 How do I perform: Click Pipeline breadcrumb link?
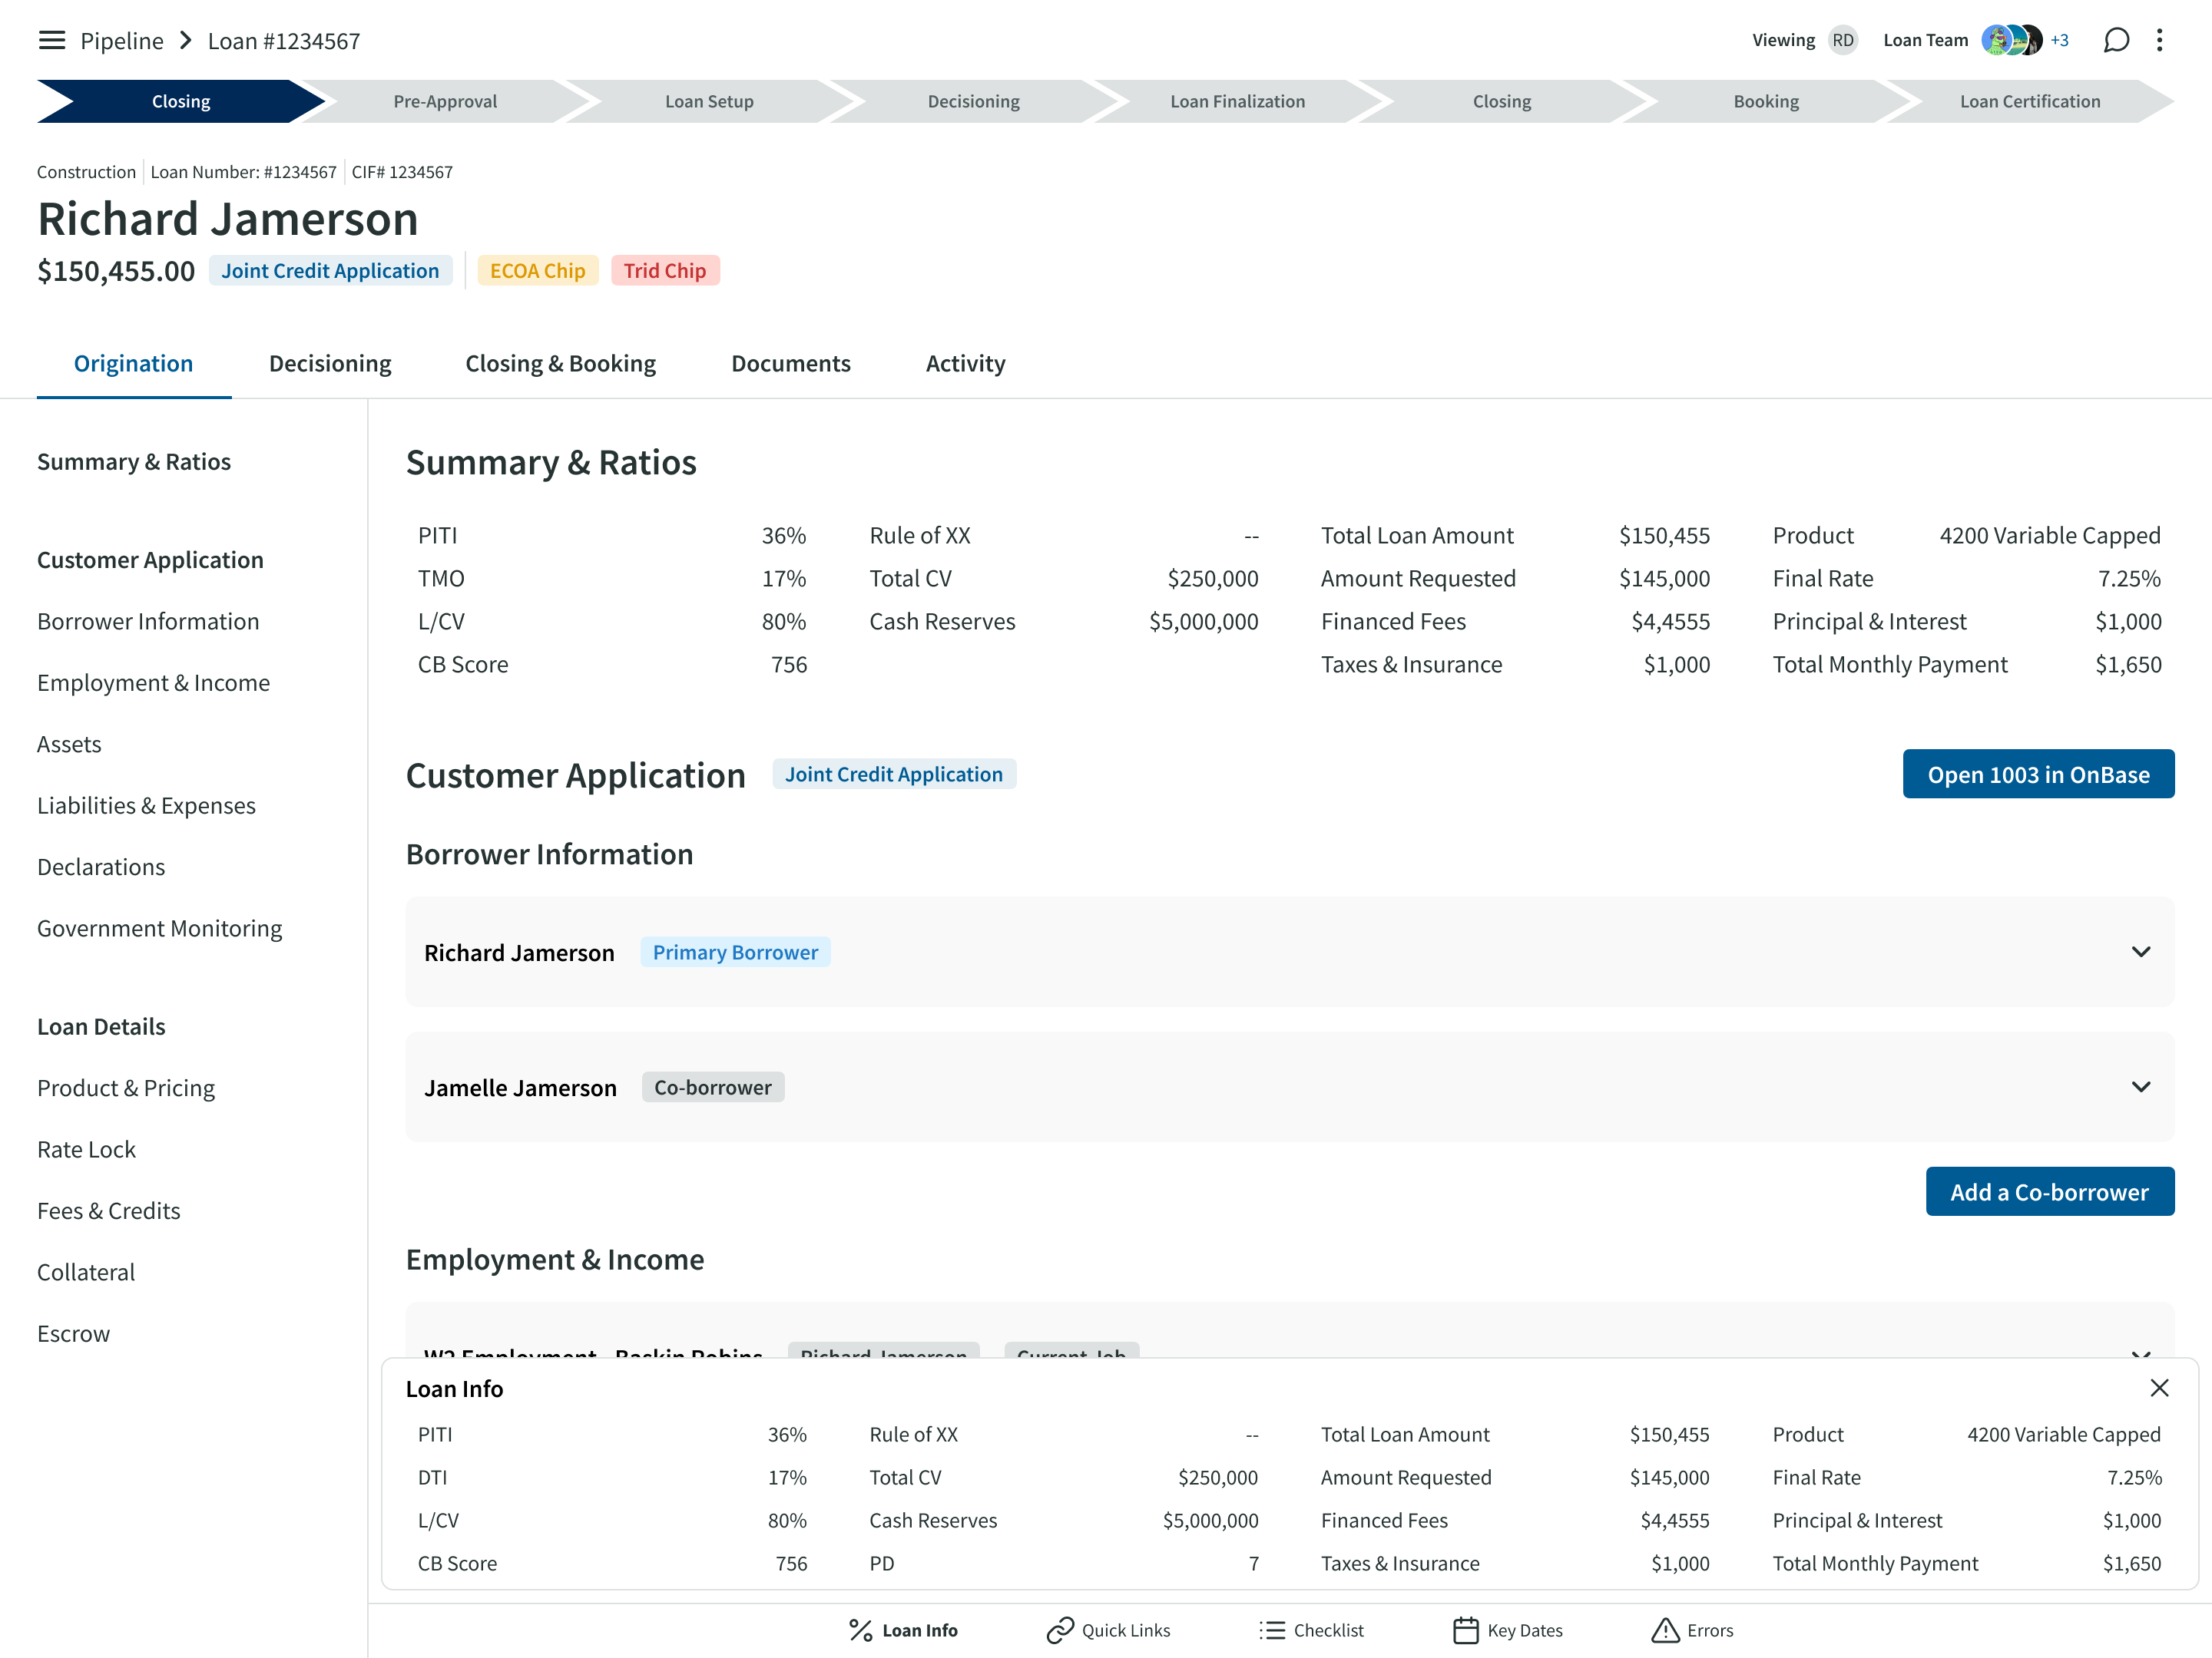121,41
